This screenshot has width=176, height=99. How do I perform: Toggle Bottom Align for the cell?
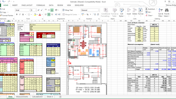click(52, 10)
